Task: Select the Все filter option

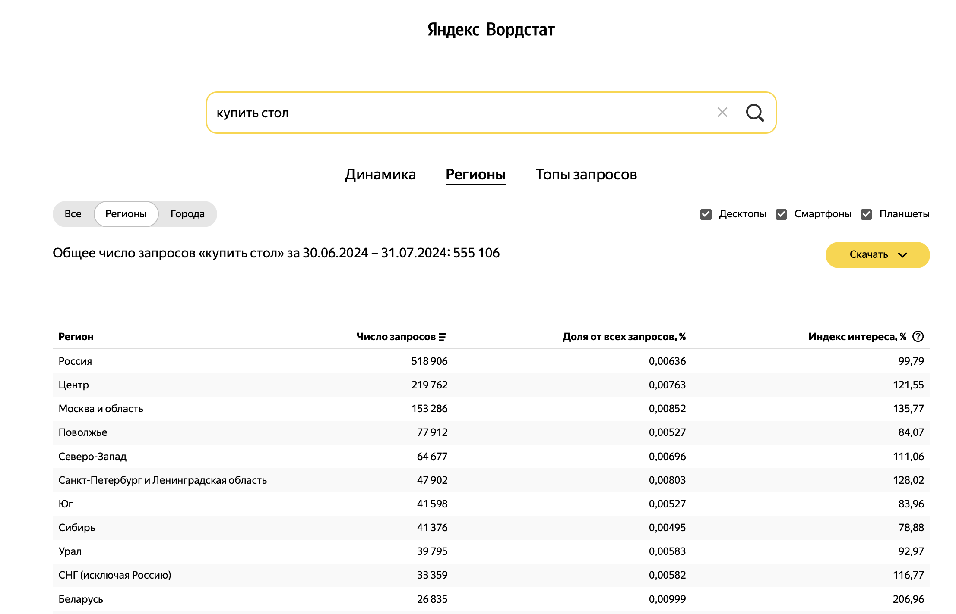Action: (x=73, y=214)
